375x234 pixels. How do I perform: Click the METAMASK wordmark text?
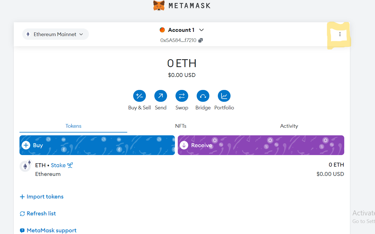(189, 5)
